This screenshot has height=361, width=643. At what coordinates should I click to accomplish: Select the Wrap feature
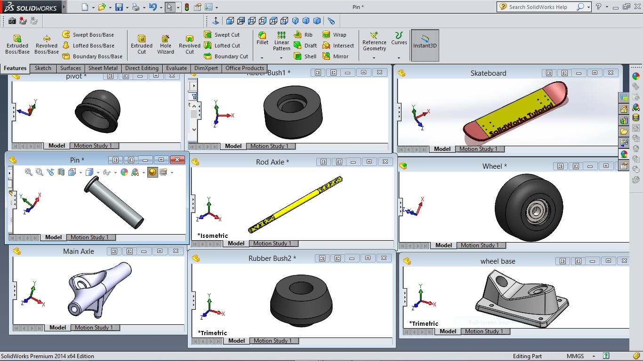pyautogui.click(x=334, y=35)
